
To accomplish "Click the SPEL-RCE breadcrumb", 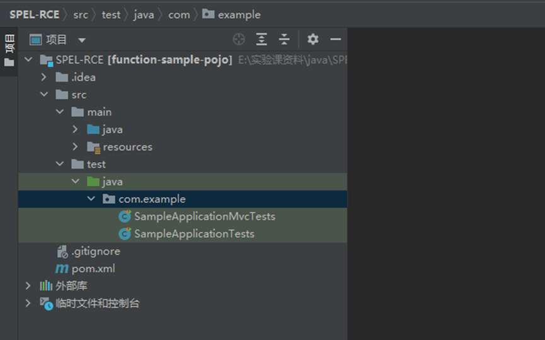I will [34, 14].
